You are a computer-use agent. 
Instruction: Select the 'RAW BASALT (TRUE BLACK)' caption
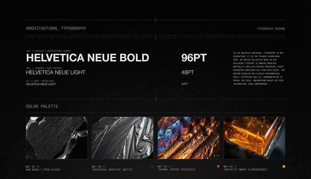click(43, 170)
